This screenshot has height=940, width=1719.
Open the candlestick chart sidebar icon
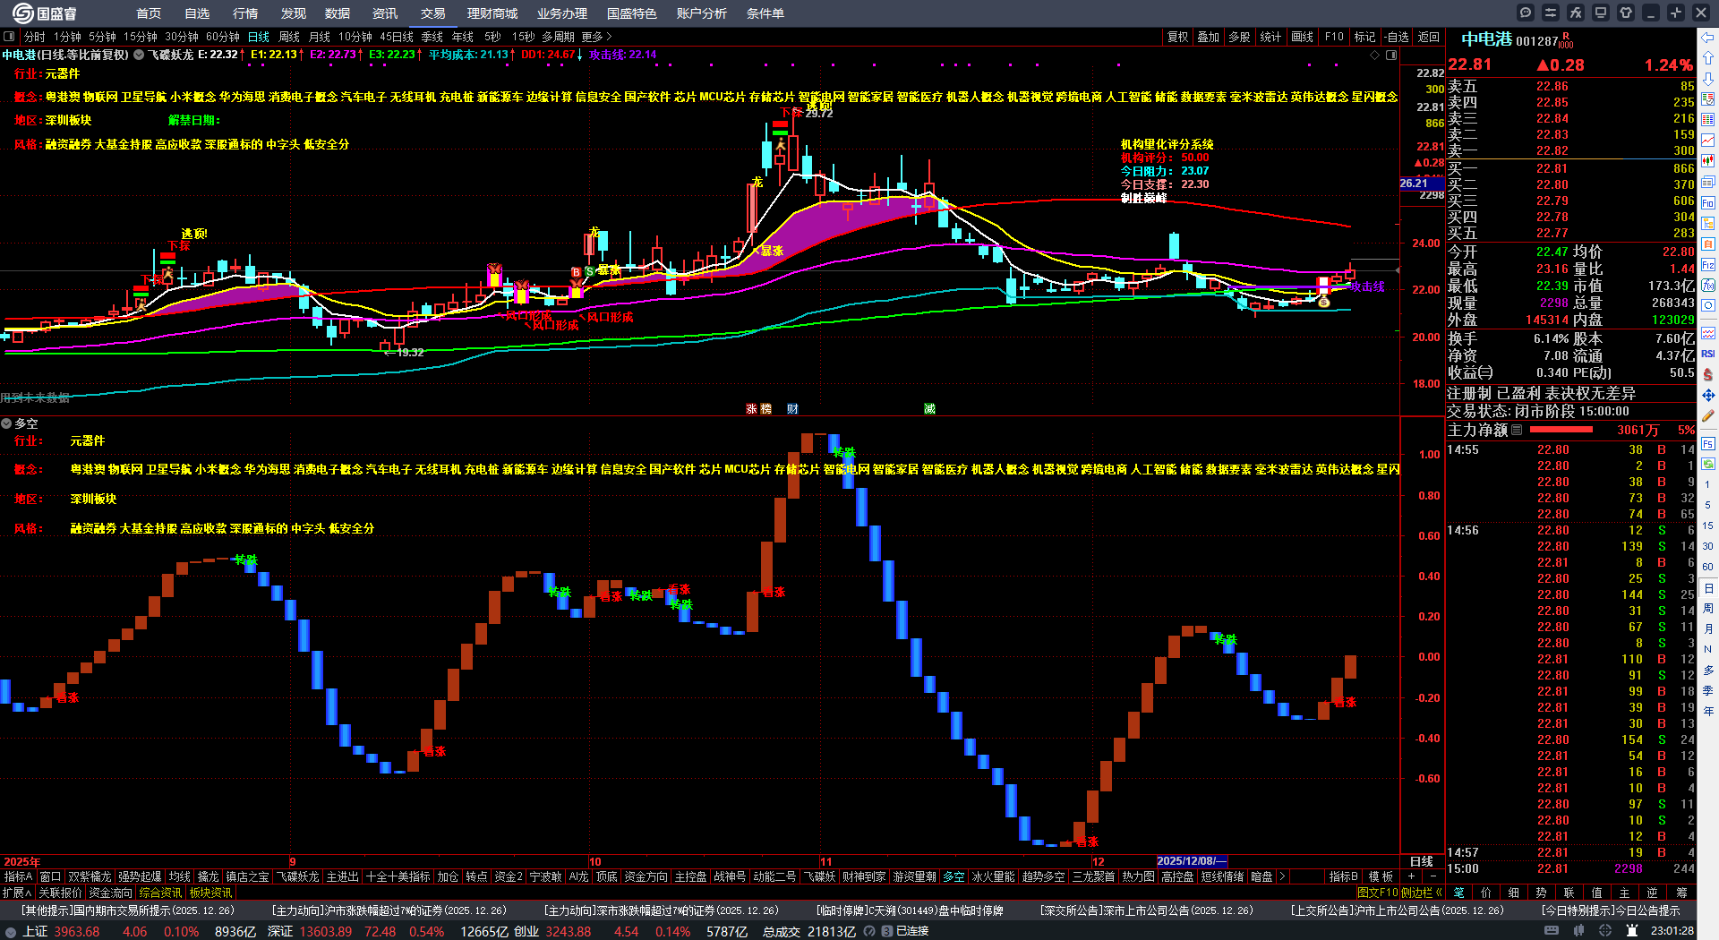pos(1708,161)
